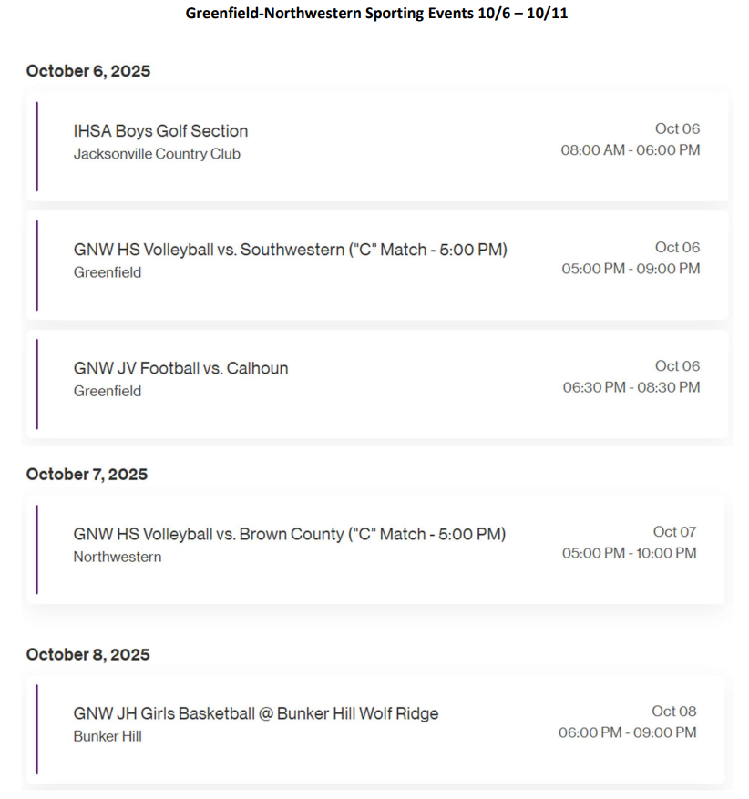Select the October 8, 2025 date heading

(87, 655)
